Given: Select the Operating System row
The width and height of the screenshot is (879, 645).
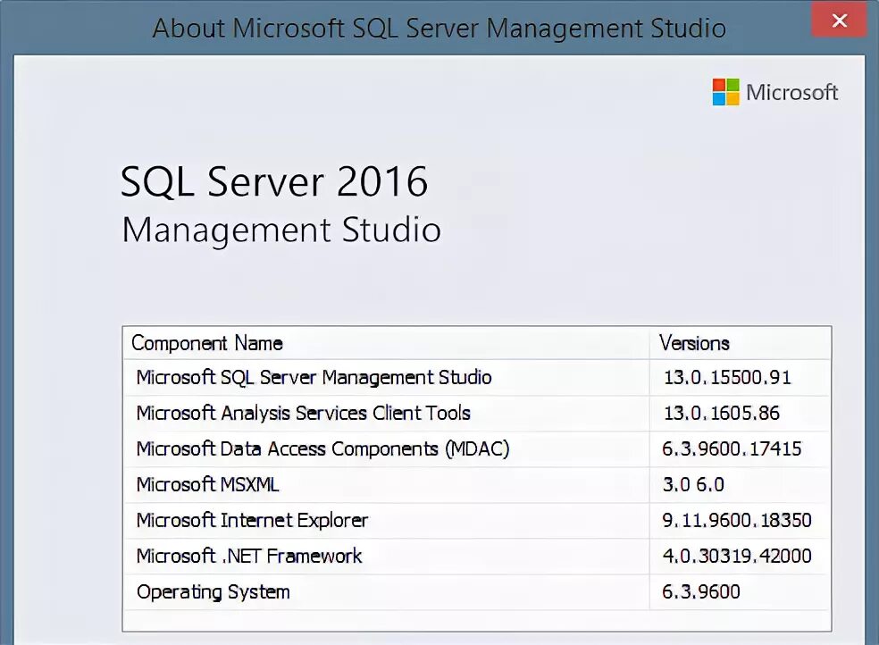Looking at the screenshot, I should (x=213, y=591).
